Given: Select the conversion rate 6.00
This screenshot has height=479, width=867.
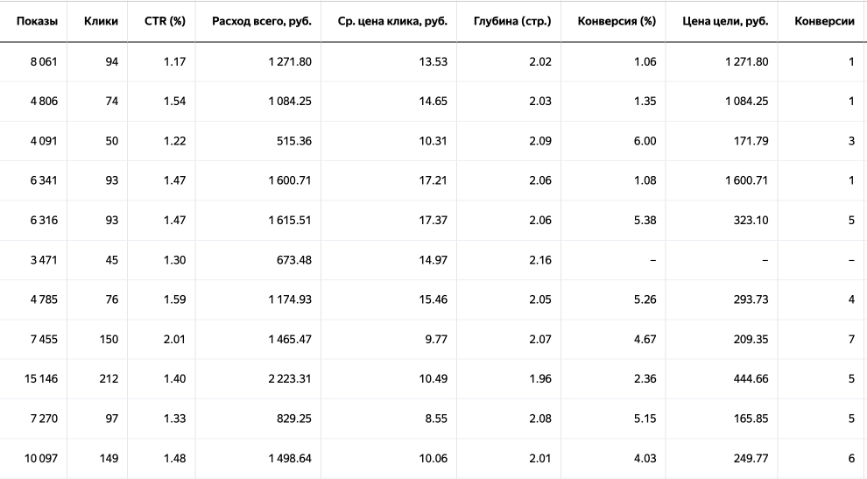Looking at the screenshot, I should click(645, 141).
